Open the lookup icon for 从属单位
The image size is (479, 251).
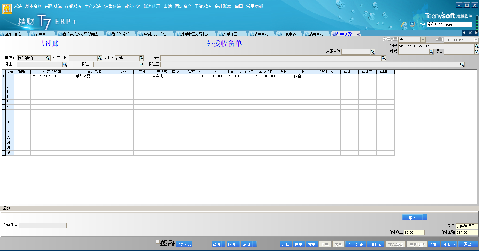click(373, 52)
